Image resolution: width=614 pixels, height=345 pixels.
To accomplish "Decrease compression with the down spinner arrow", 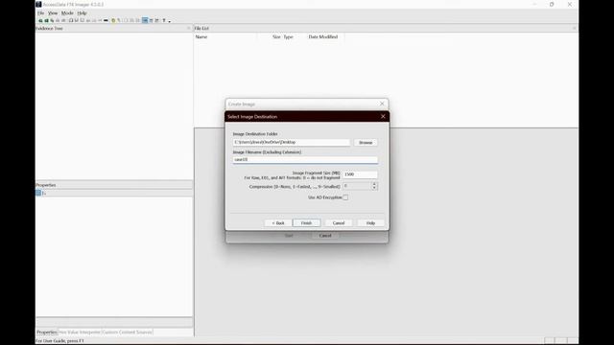I will coord(374,188).
